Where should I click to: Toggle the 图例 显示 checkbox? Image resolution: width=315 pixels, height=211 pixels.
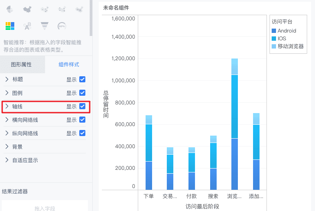point(82,93)
